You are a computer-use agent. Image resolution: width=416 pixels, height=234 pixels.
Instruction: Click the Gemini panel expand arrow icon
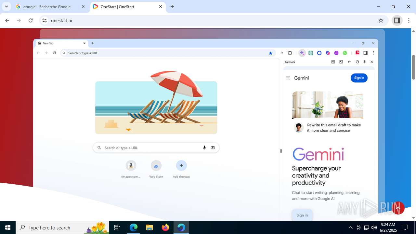(341, 62)
